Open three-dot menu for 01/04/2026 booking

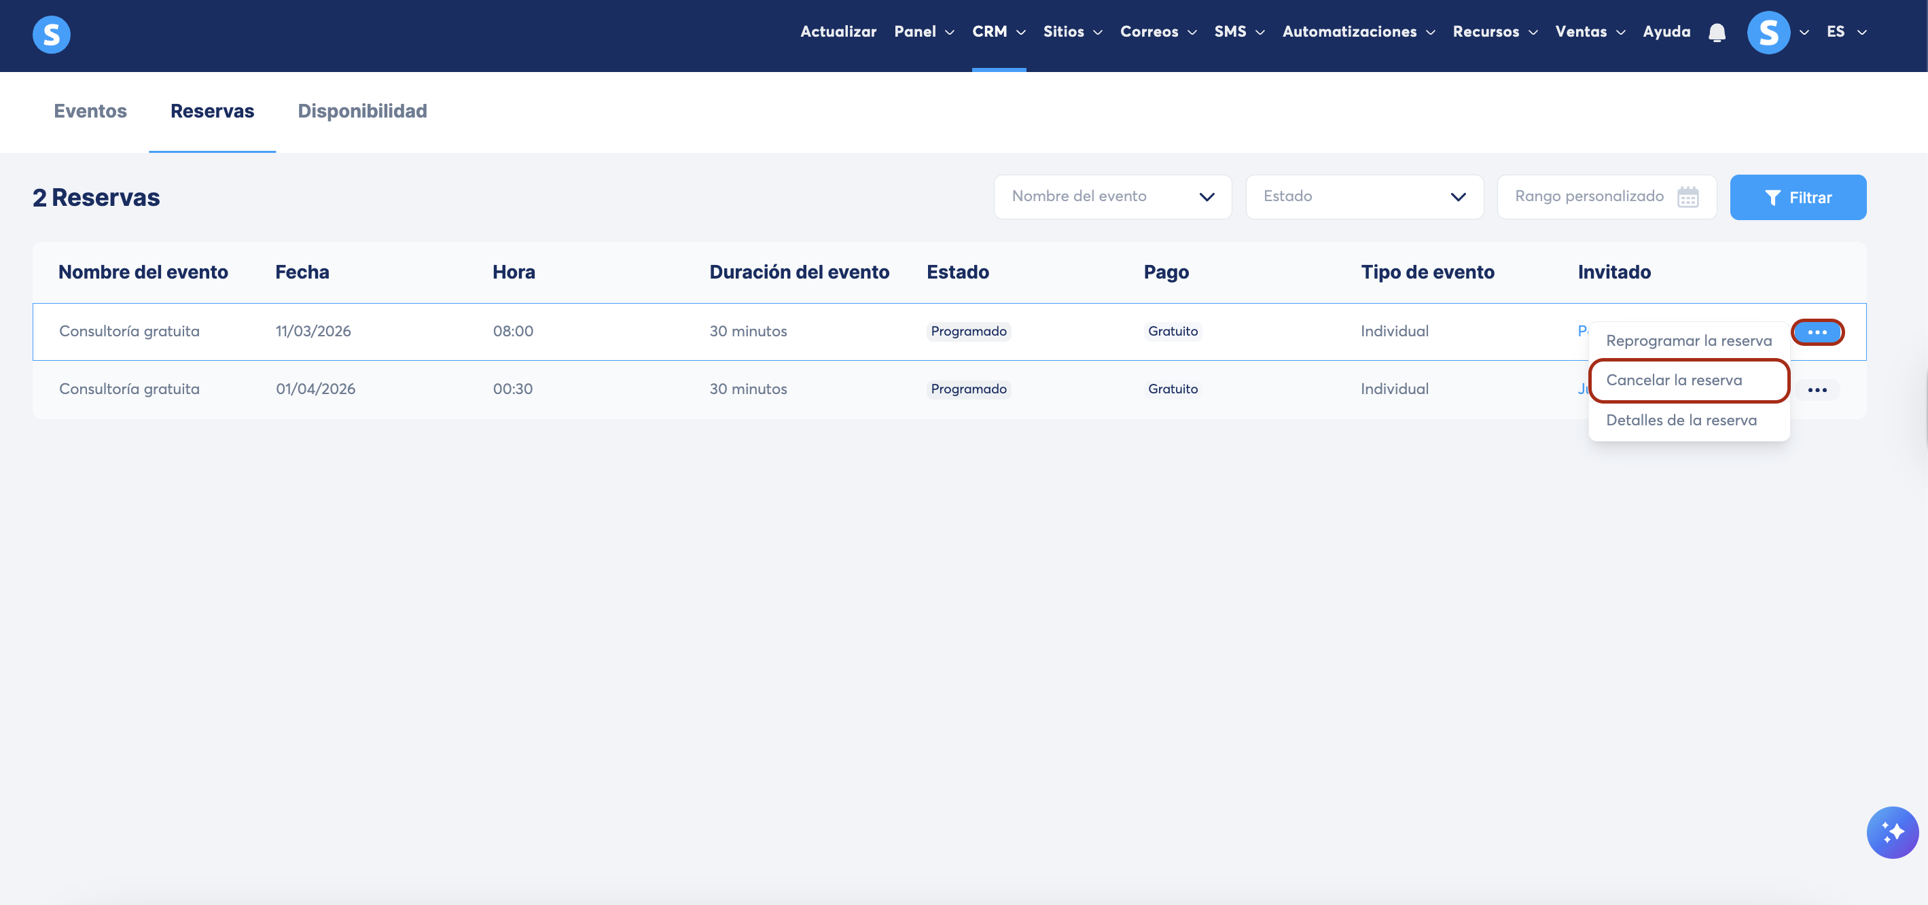(1817, 390)
